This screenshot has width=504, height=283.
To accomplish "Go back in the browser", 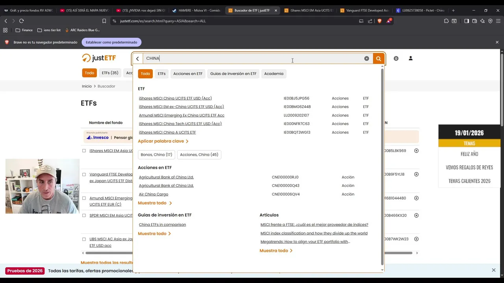I will click(6, 21).
